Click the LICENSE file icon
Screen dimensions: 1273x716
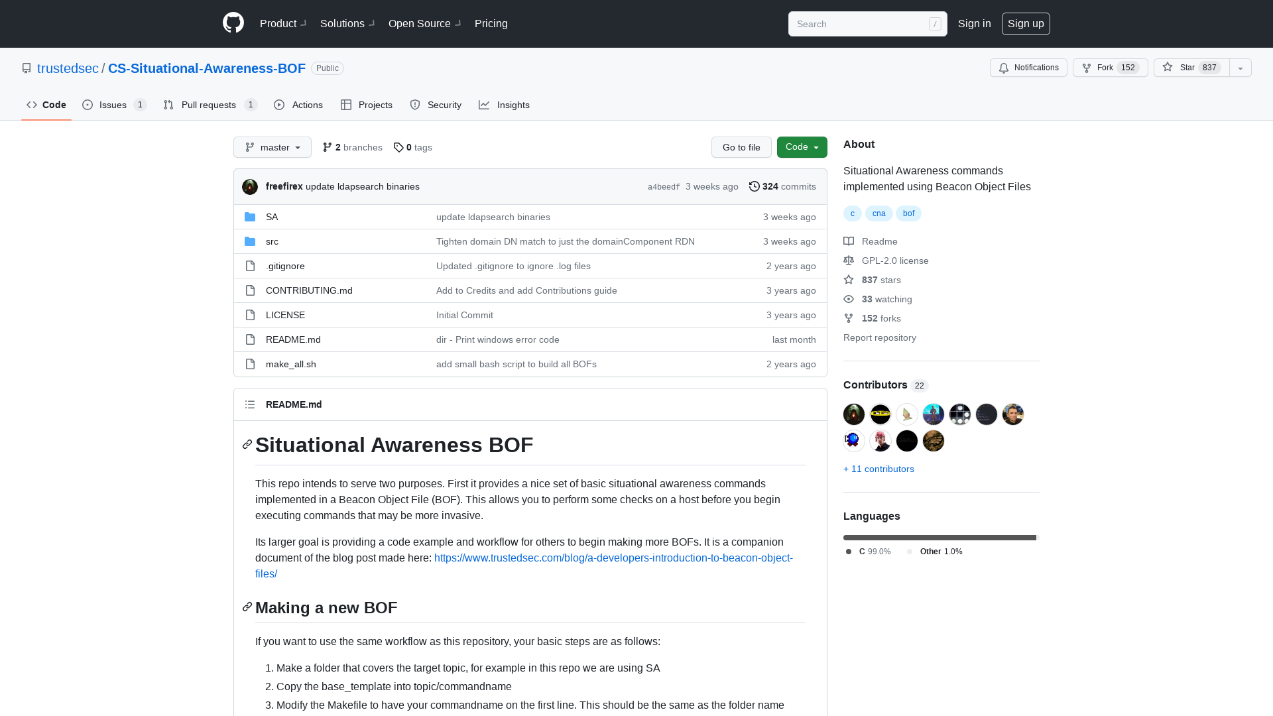[250, 315]
